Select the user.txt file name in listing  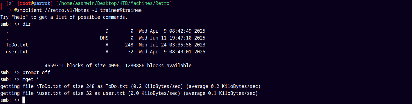17,52
